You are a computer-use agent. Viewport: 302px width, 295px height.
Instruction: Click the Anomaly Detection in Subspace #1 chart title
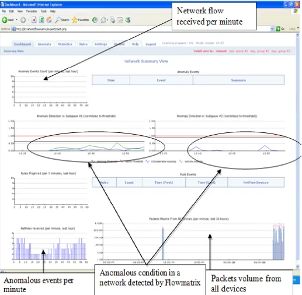tap(76, 116)
